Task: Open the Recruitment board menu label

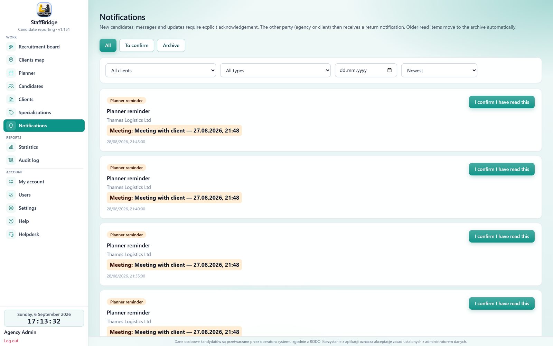Action: [39, 47]
